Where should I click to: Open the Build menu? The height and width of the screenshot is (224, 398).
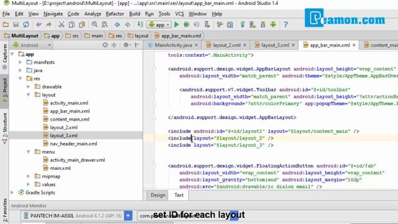pos(134,14)
